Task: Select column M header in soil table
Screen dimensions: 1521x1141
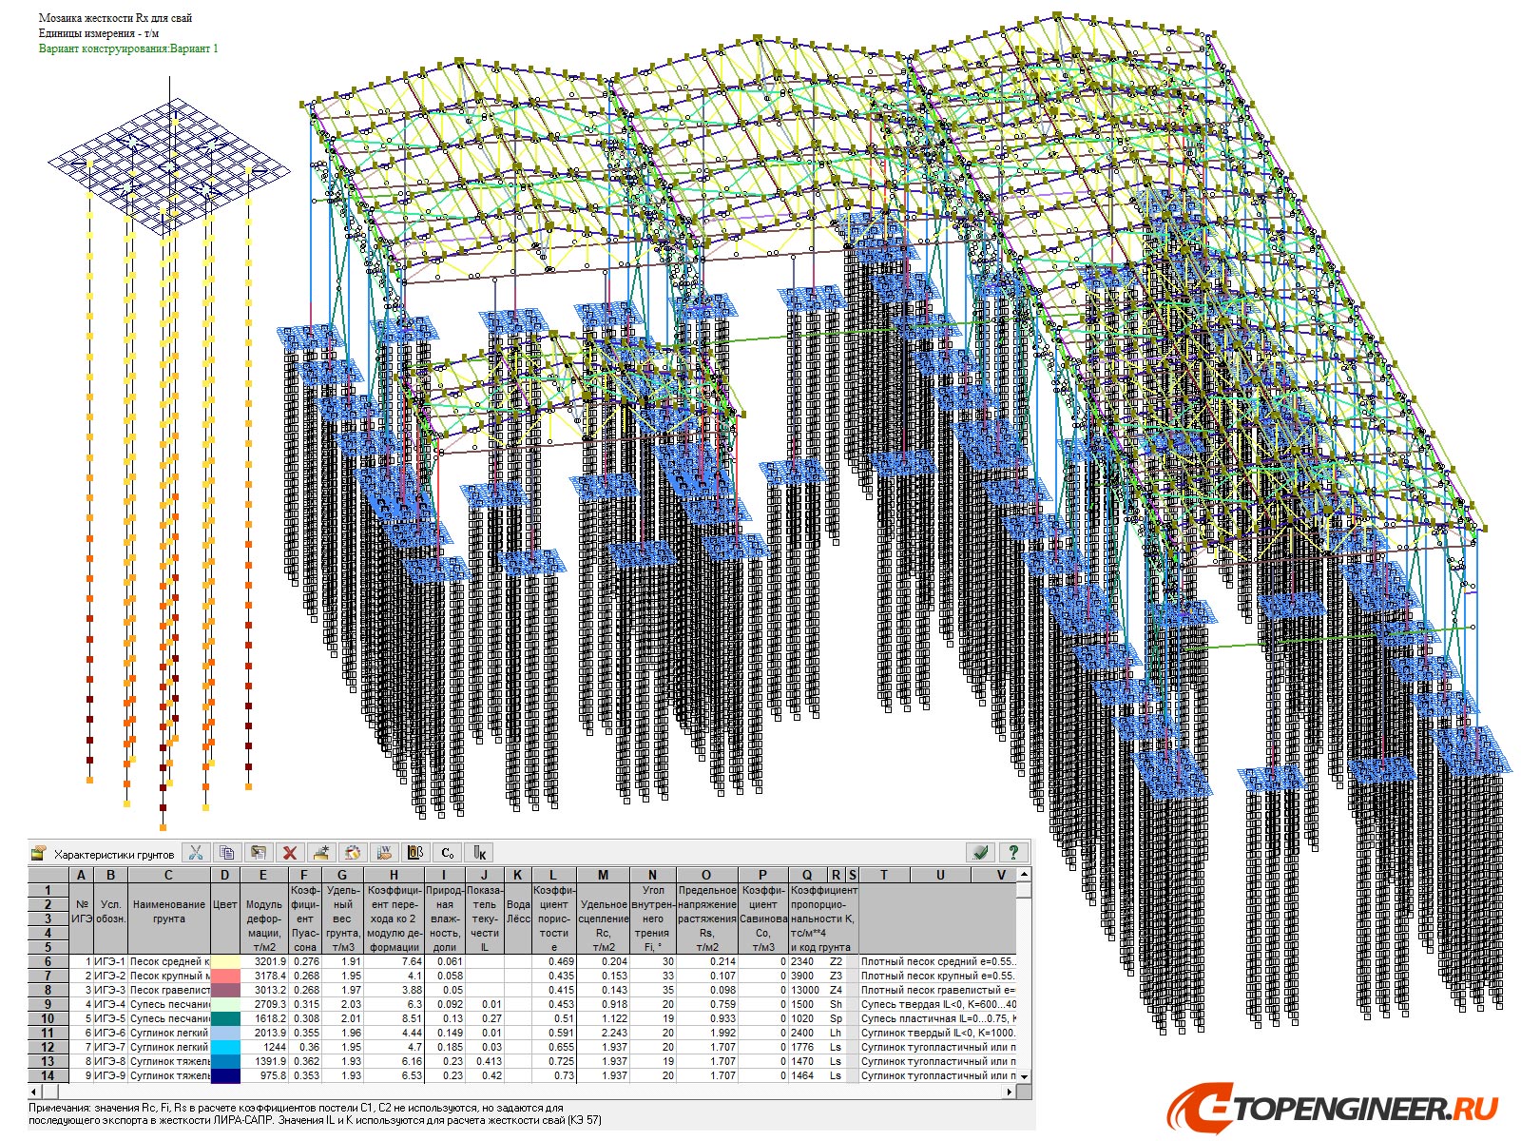Action: click(x=603, y=875)
